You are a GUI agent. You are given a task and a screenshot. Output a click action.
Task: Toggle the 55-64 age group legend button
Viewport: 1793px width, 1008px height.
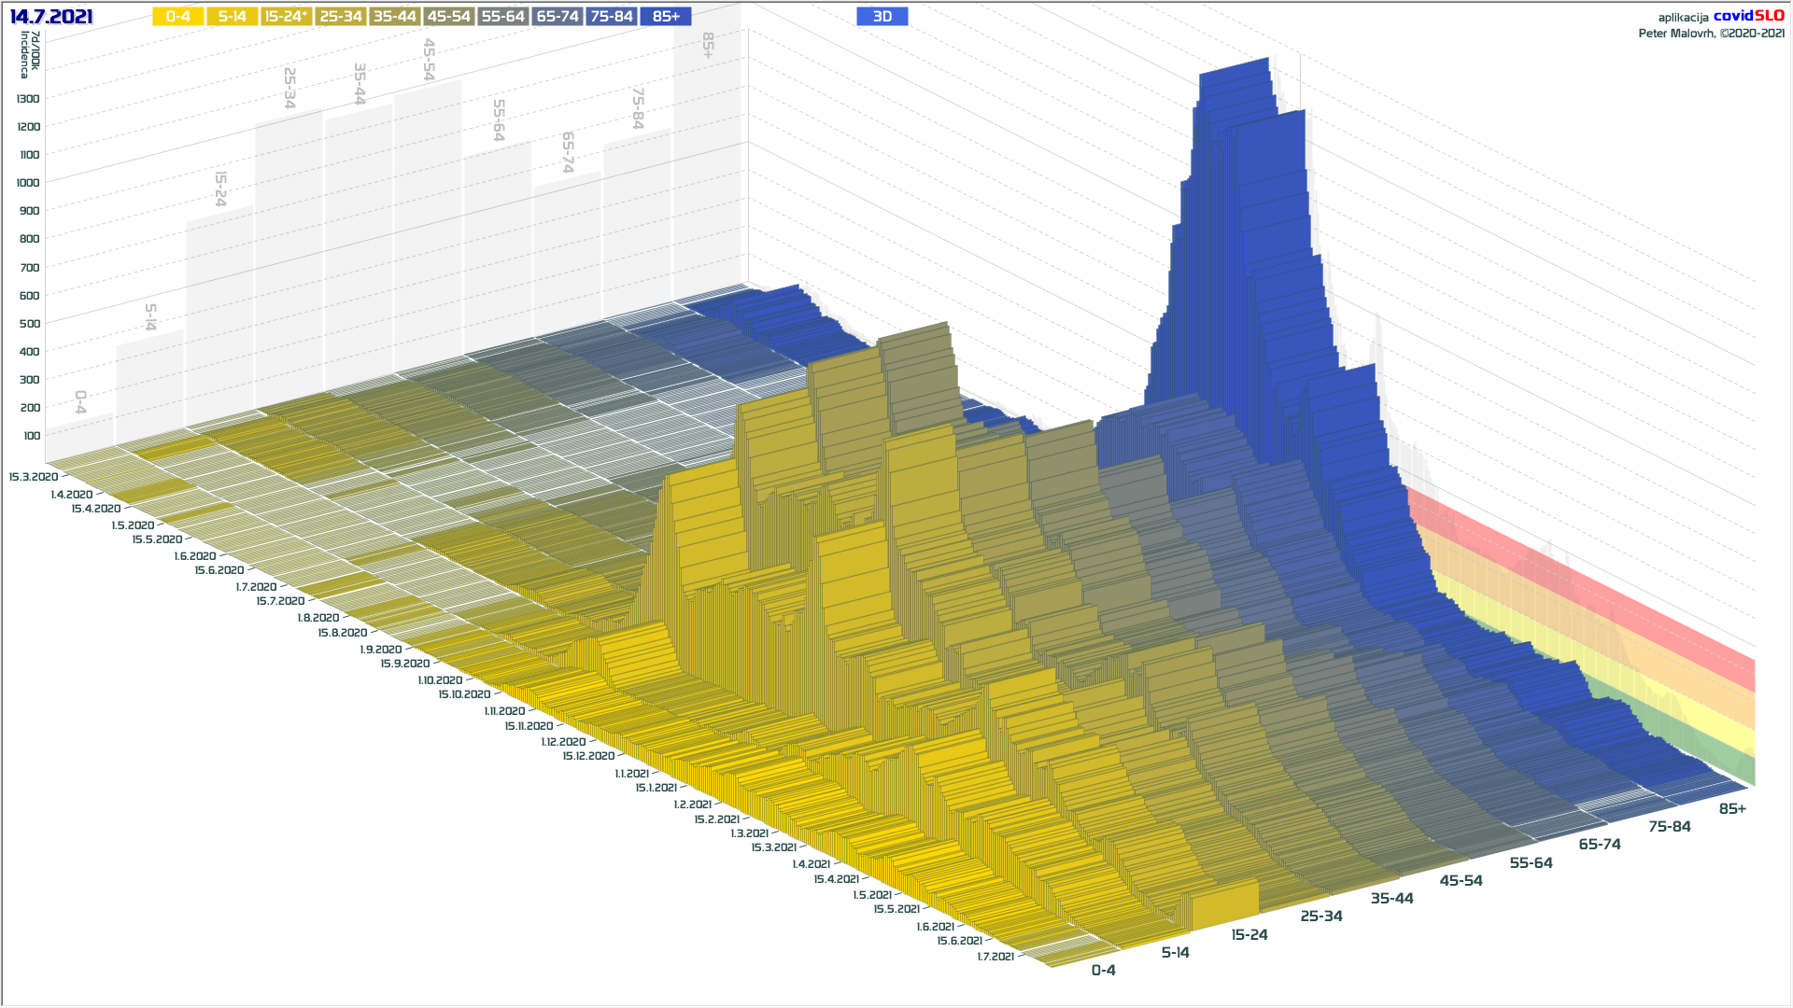tap(502, 17)
